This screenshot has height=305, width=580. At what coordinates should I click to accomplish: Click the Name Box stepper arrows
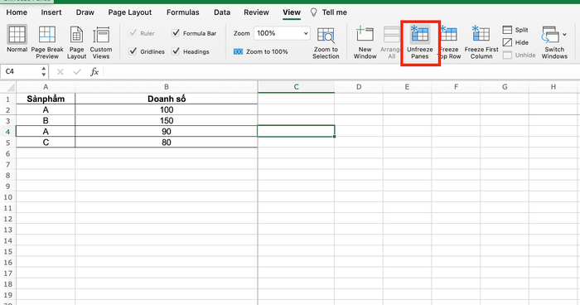tap(44, 72)
